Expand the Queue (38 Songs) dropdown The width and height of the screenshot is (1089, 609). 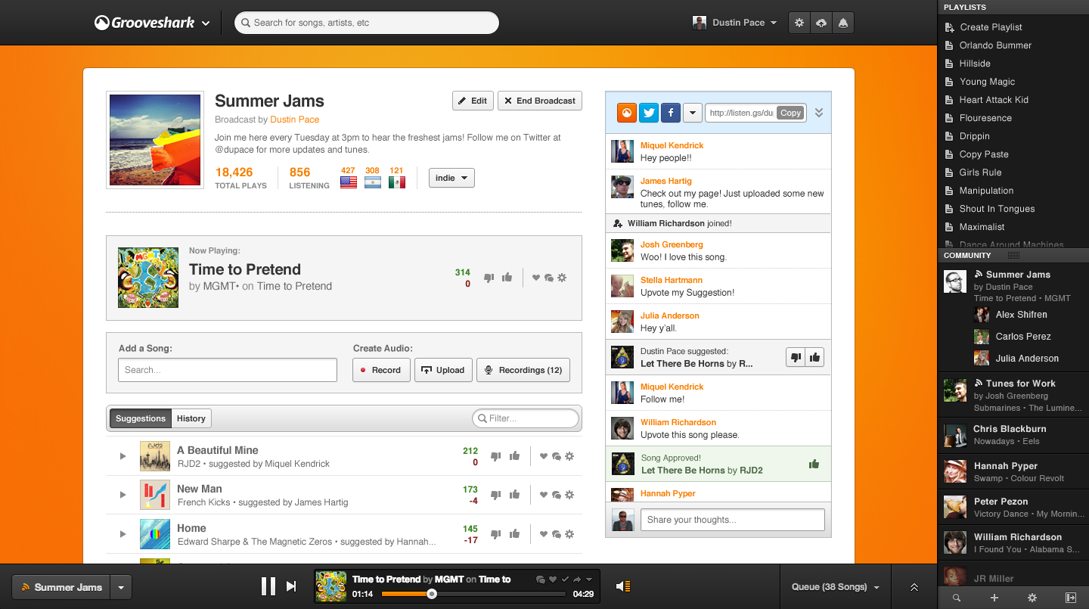[x=835, y=587]
